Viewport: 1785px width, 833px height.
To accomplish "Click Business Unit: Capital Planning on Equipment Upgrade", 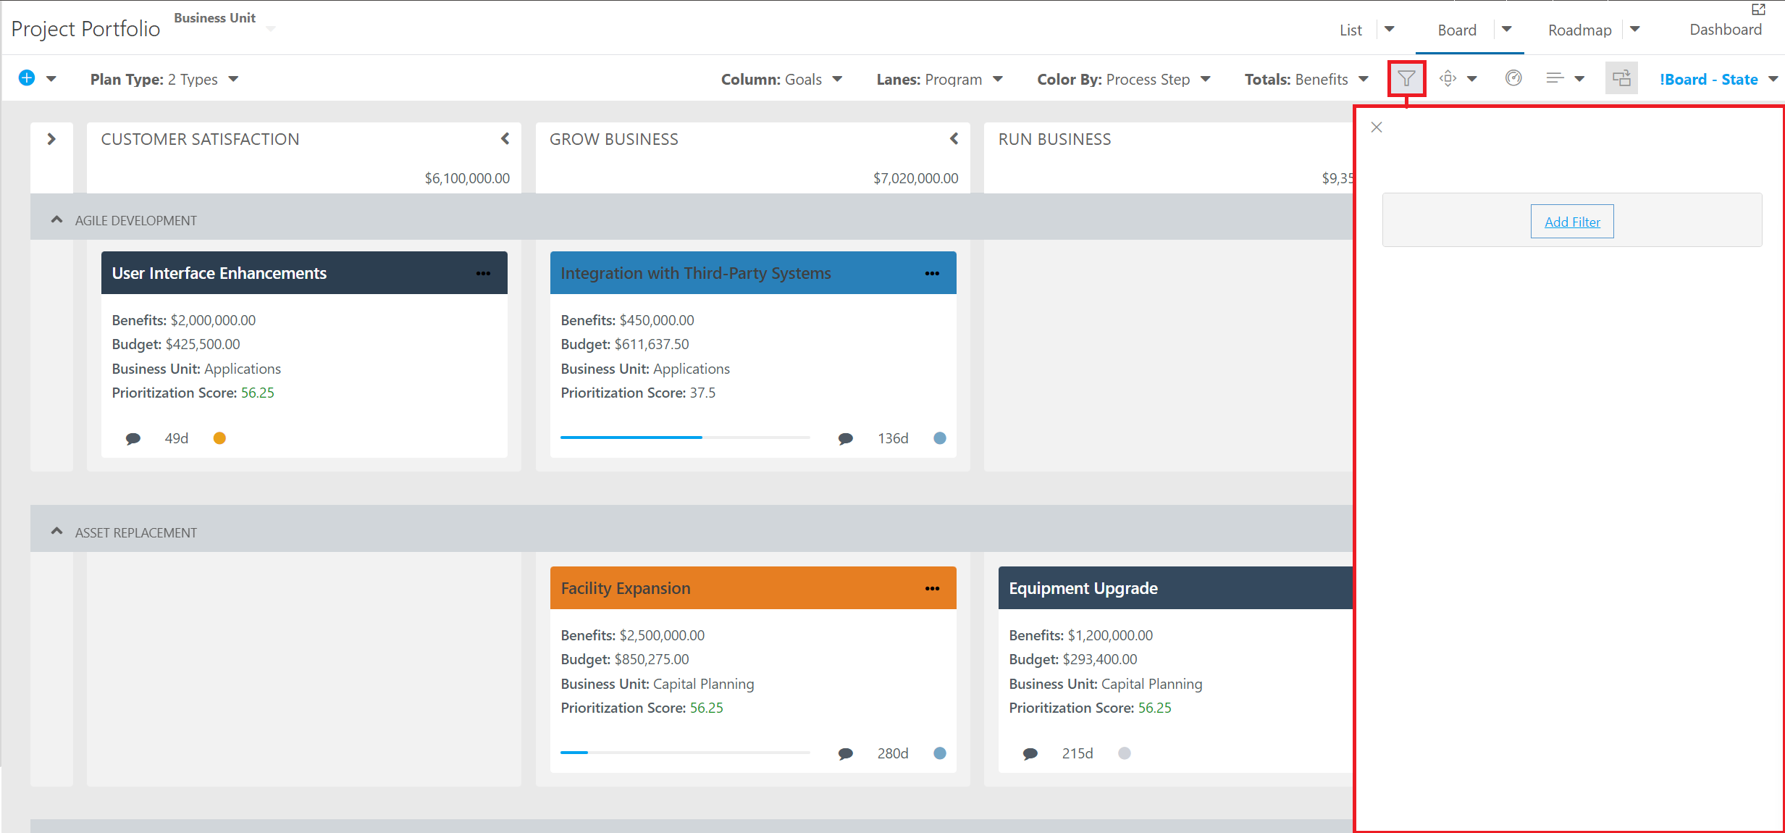I will click(1106, 684).
